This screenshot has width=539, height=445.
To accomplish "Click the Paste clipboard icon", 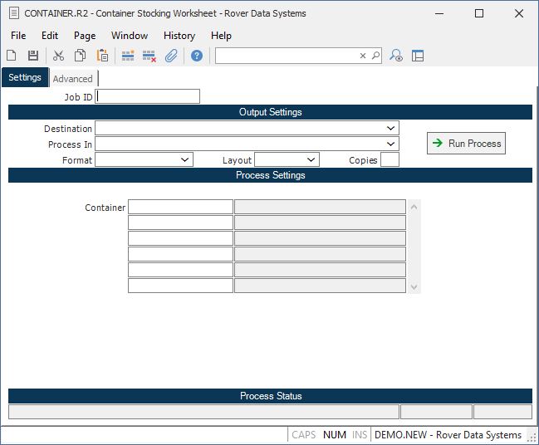I will (x=102, y=56).
